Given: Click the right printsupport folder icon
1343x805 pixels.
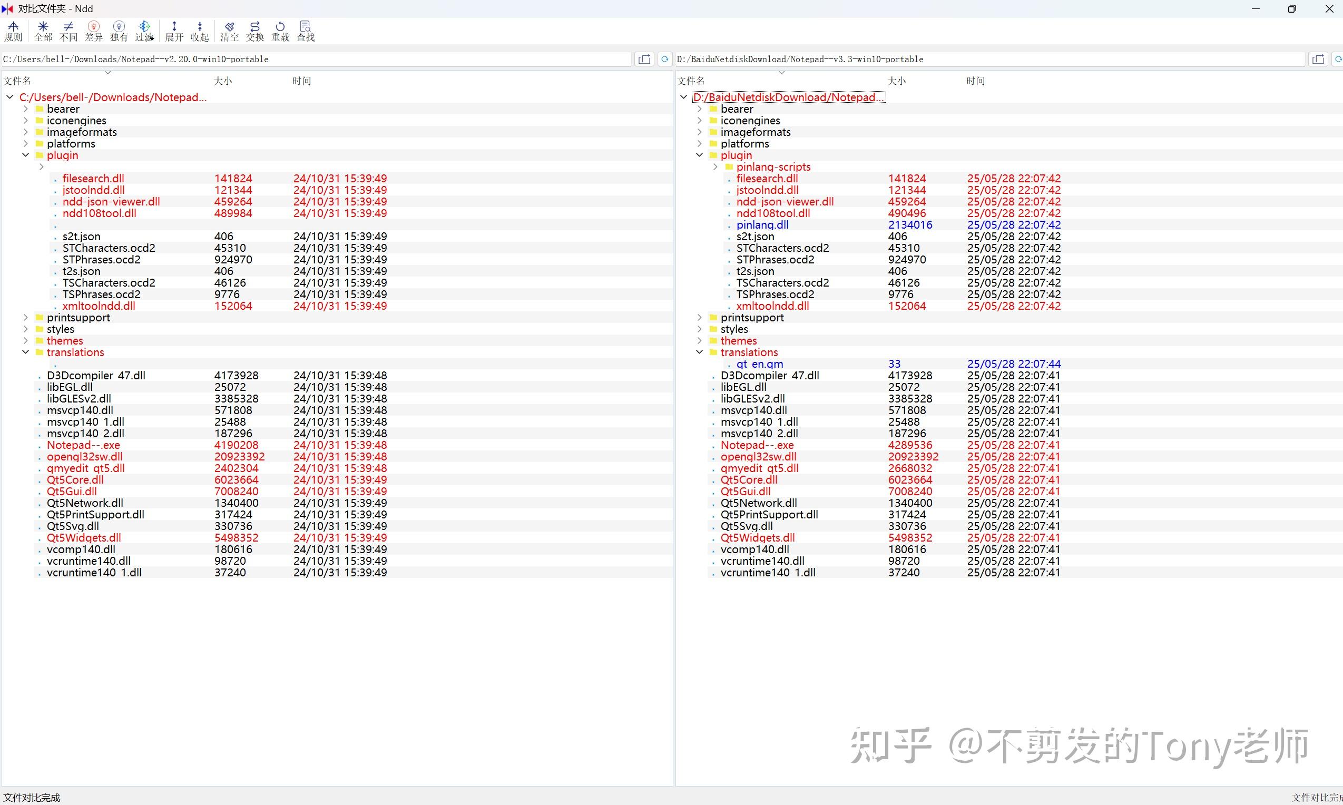Looking at the screenshot, I should 713,317.
